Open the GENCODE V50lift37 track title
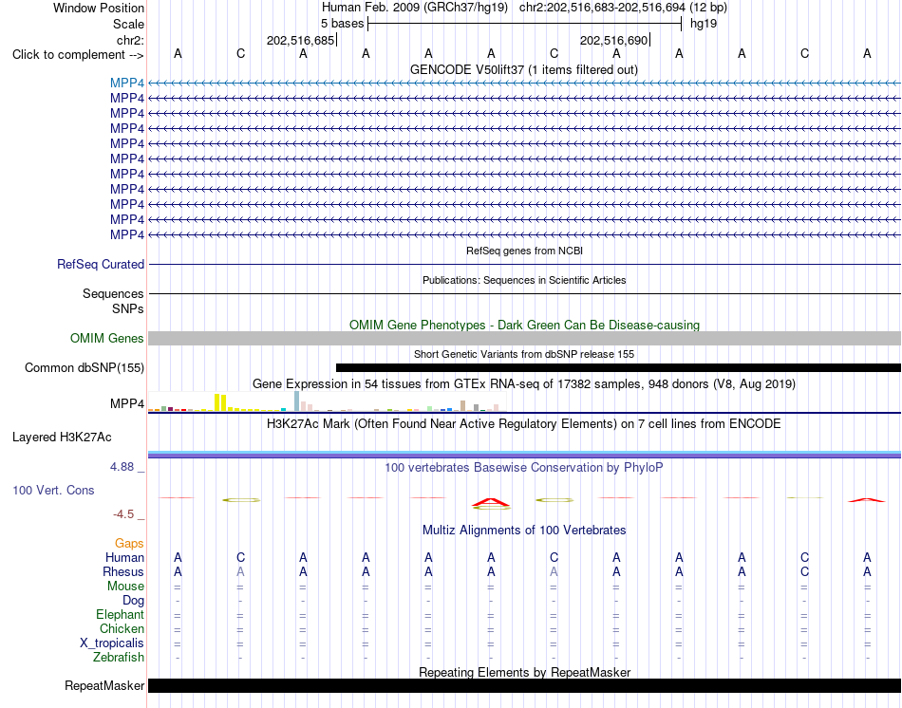Screen dimensions: 902x708 click(523, 69)
